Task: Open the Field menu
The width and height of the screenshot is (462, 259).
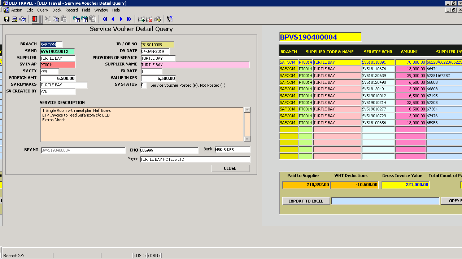Action: [86, 10]
